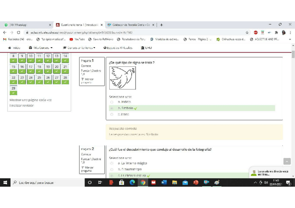This screenshot has height=208, width=295.
Task: Open the Espacios Virtuales menu item
Action: point(118,48)
